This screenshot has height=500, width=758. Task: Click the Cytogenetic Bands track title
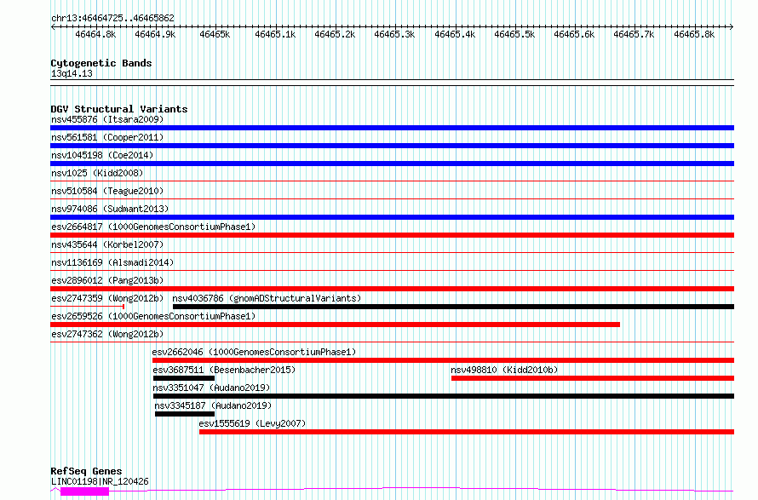(x=101, y=63)
